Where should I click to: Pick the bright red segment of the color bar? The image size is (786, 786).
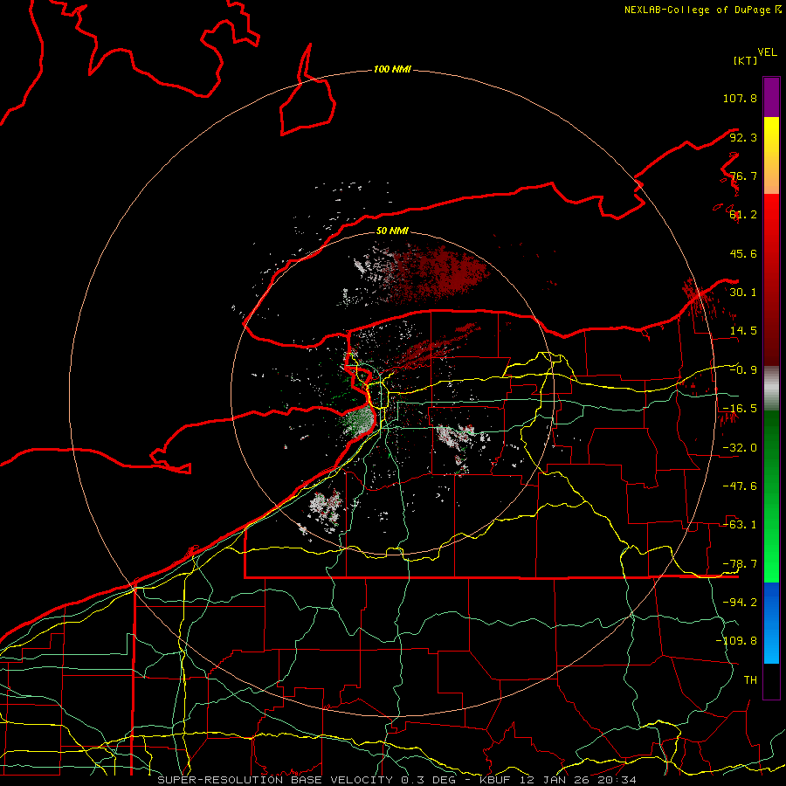(x=771, y=279)
